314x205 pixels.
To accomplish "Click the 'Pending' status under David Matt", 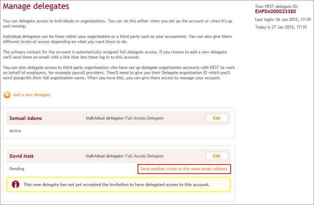I will [x=17, y=169].
